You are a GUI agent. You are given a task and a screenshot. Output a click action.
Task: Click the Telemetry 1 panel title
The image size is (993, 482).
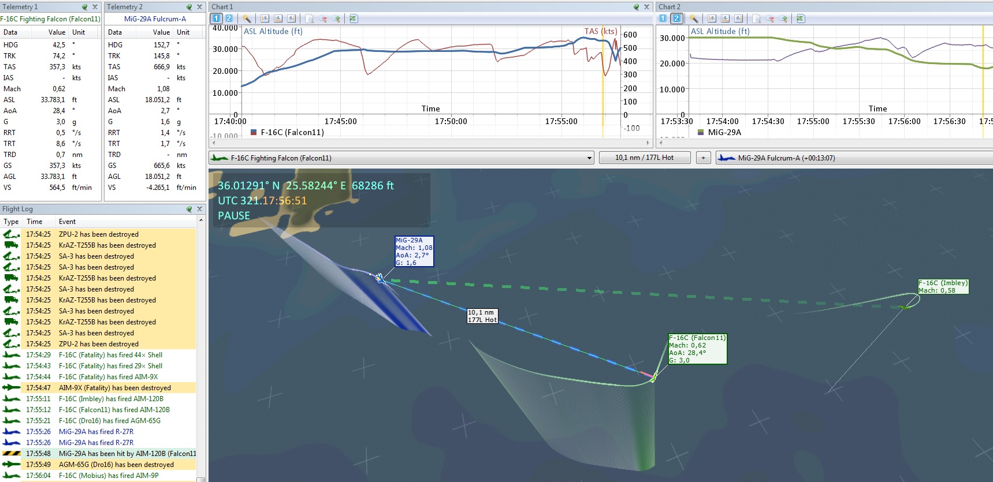pyautogui.click(x=20, y=7)
